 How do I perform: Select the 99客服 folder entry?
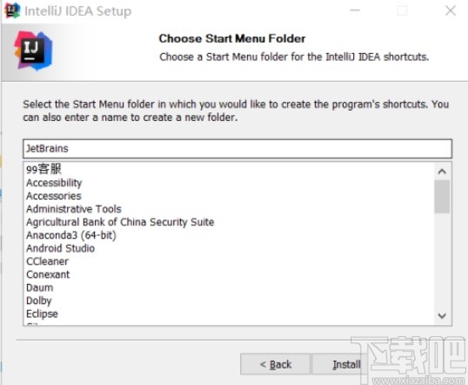point(43,169)
